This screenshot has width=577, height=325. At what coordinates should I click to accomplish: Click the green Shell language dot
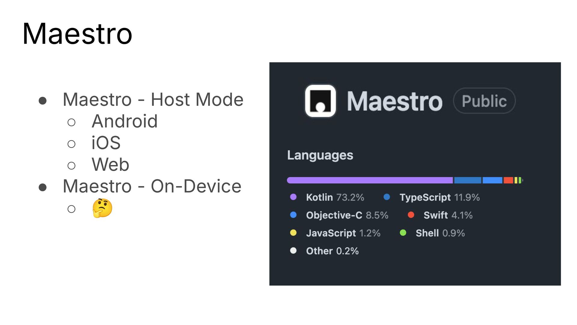(403, 233)
